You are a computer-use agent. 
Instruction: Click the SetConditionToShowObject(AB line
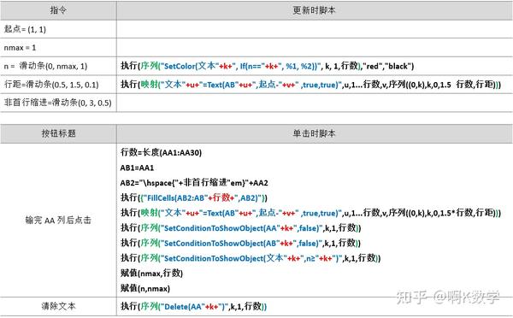(240, 243)
